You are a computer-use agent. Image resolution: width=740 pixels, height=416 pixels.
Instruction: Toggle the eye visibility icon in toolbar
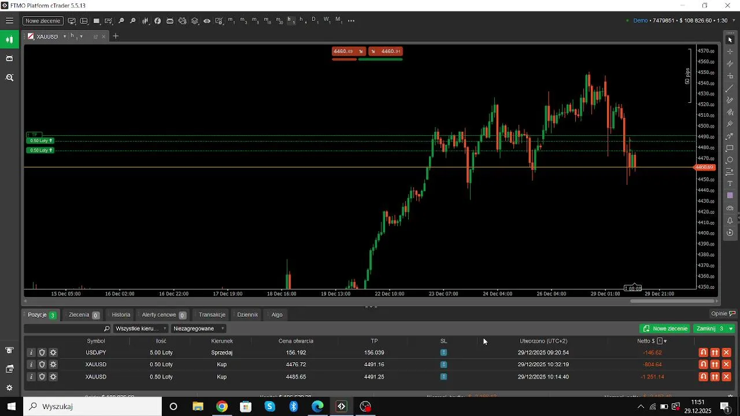(x=206, y=21)
